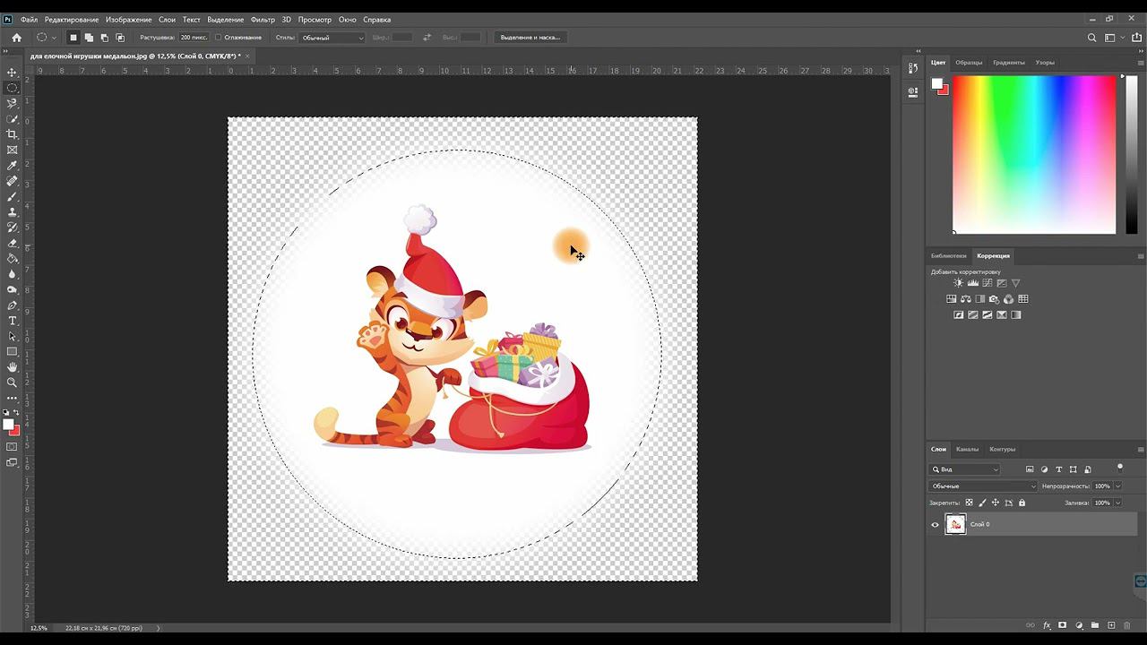Select the Frame tool
The height and width of the screenshot is (645, 1147).
(12, 150)
